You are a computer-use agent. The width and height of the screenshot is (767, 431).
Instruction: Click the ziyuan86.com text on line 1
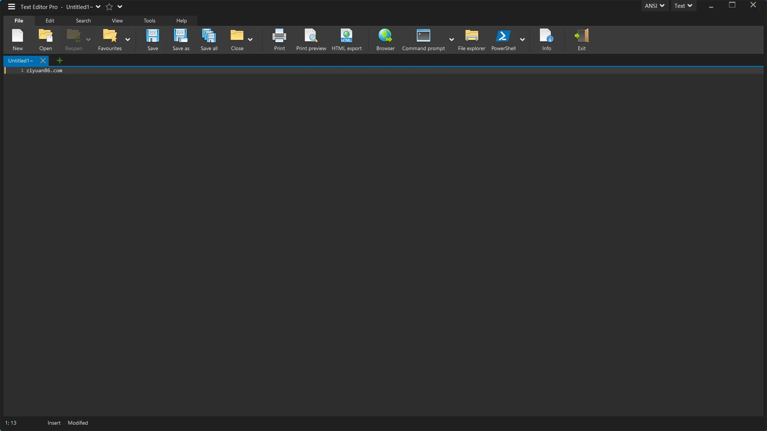tap(44, 70)
